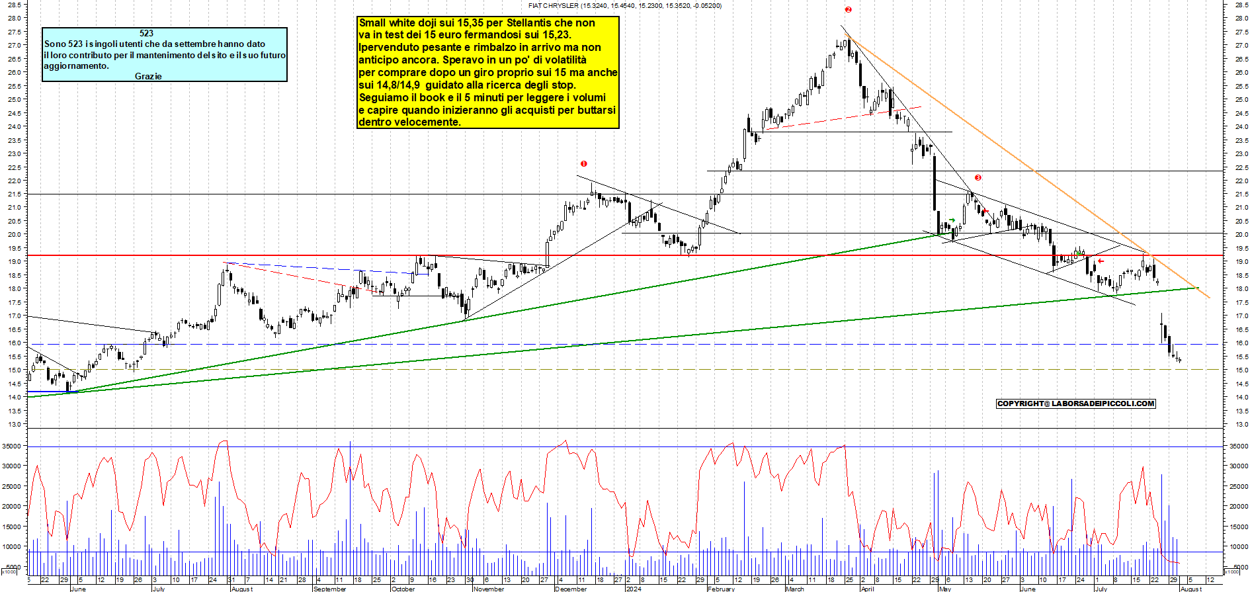This screenshot has width=1250, height=592.
Task: Click the red circled marker number 1
Action: 583,163
